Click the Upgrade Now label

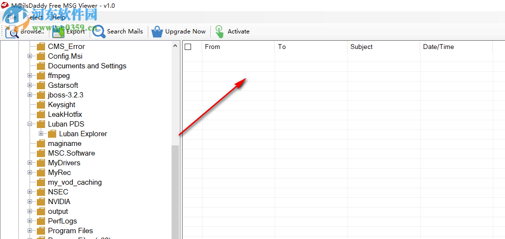click(x=185, y=32)
